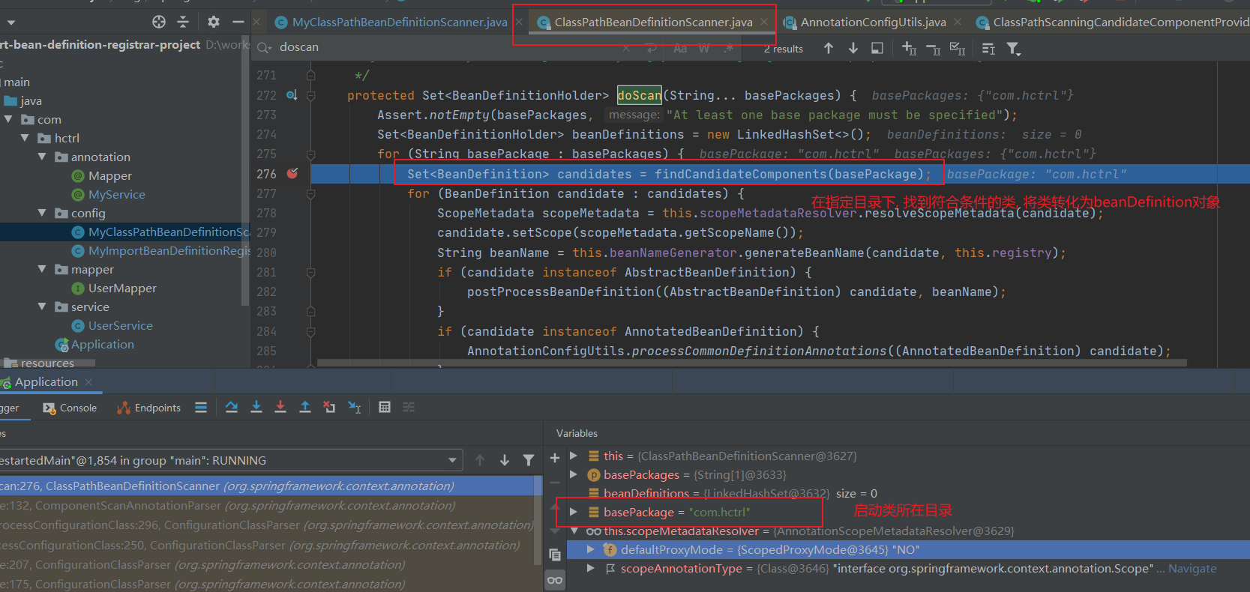Click the doscan search input field
This screenshot has width=1250, height=592.
446,47
